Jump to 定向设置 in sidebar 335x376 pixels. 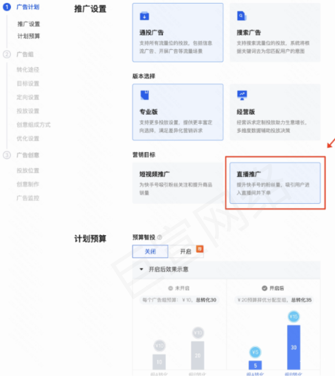[28, 97]
